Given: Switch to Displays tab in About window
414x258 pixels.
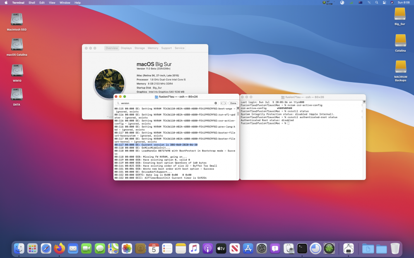Looking at the screenshot, I should point(126,48).
